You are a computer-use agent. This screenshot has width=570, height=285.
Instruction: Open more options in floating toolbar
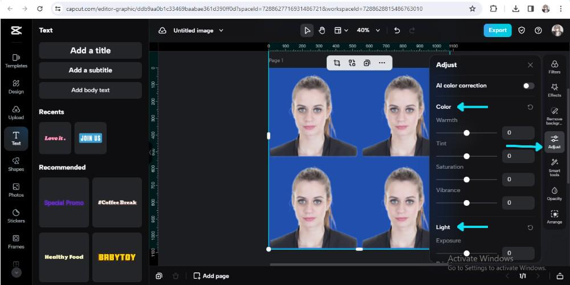[x=382, y=63]
